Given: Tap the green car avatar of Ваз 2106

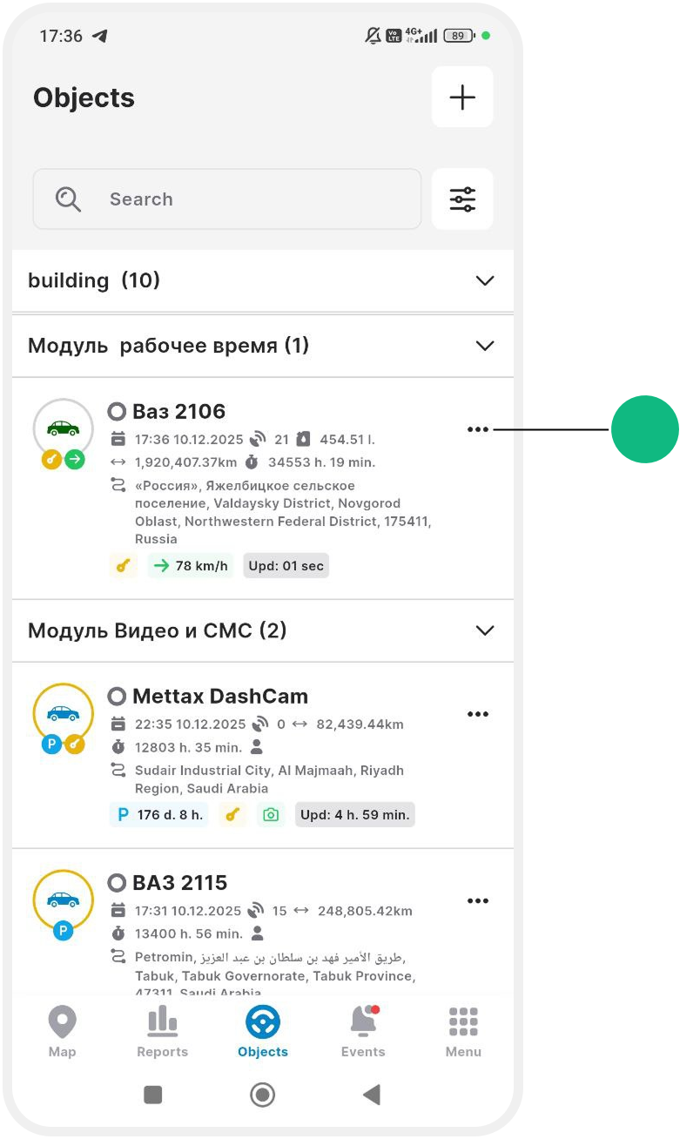Looking at the screenshot, I should pos(63,428).
